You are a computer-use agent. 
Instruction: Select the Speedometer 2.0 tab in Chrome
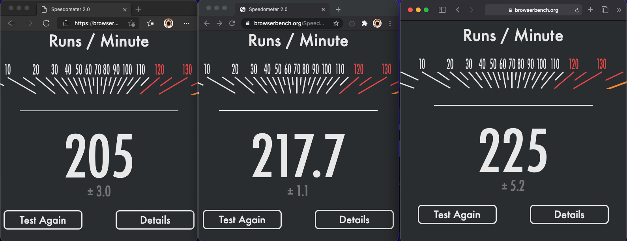(283, 9)
